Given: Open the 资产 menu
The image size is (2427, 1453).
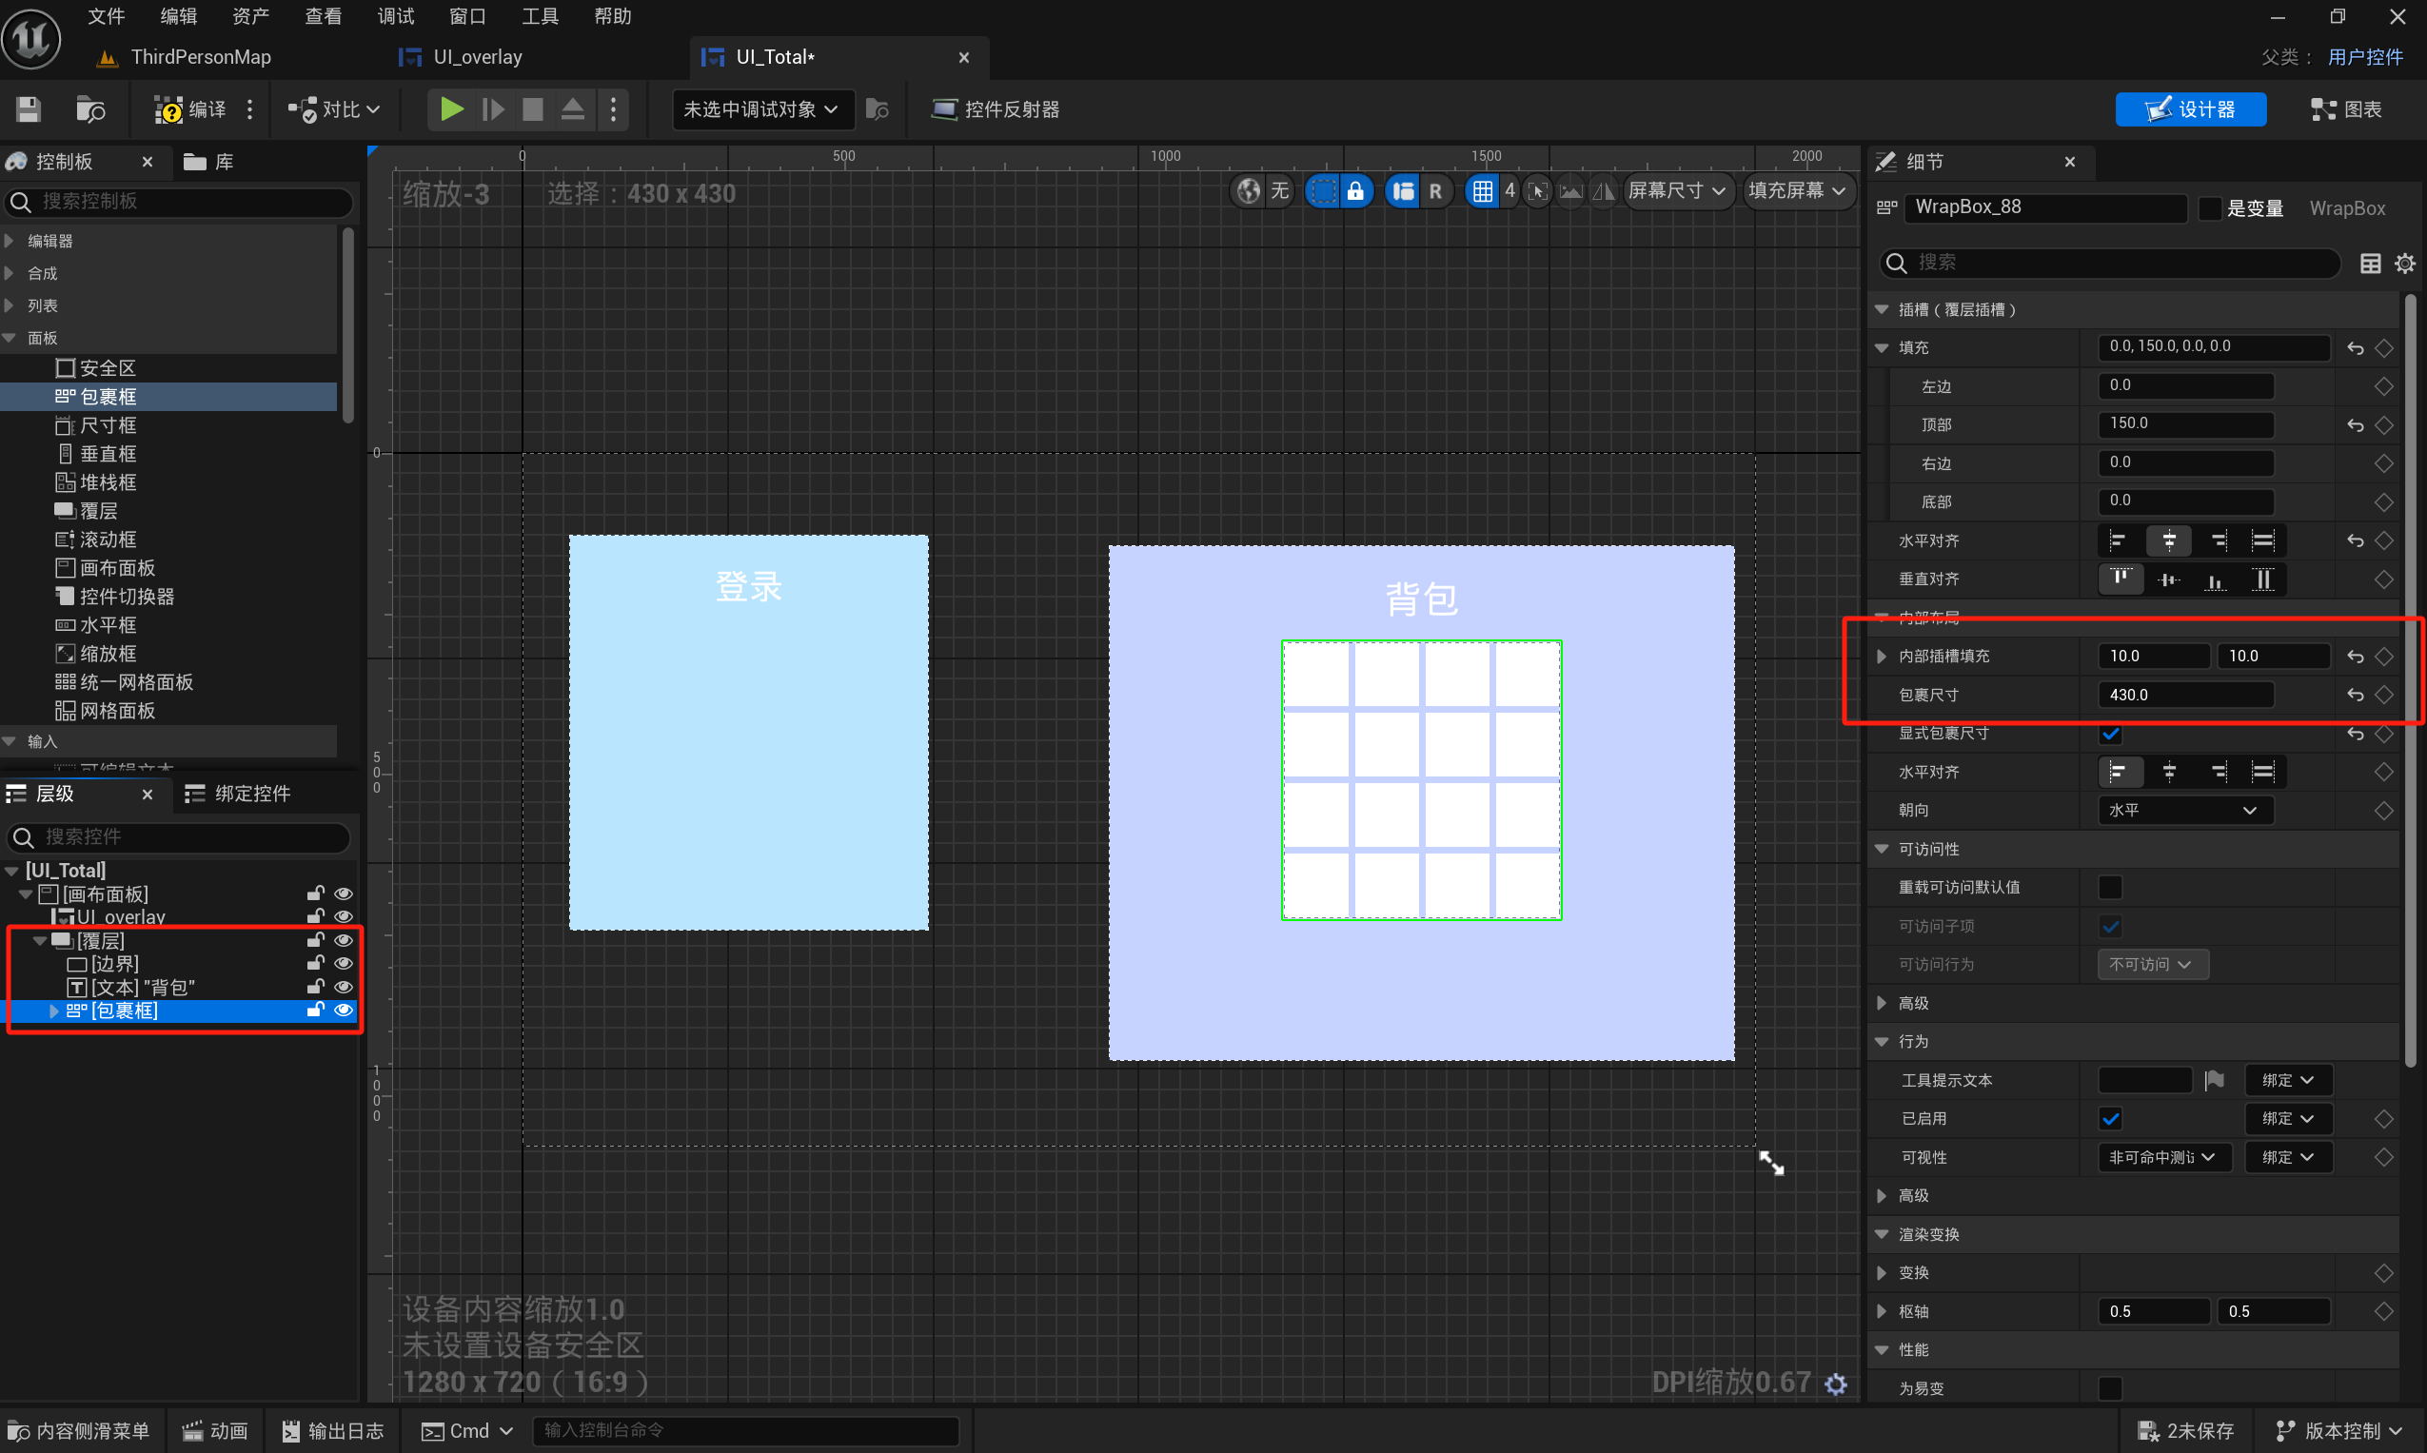Looking at the screenshot, I should pos(250,16).
